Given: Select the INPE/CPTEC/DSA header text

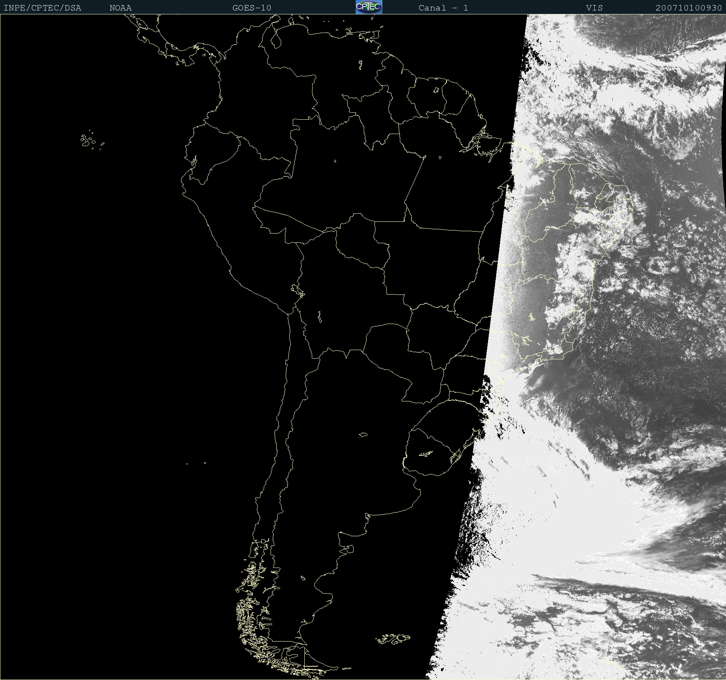Looking at the screenshot, I should pos(42,8).
